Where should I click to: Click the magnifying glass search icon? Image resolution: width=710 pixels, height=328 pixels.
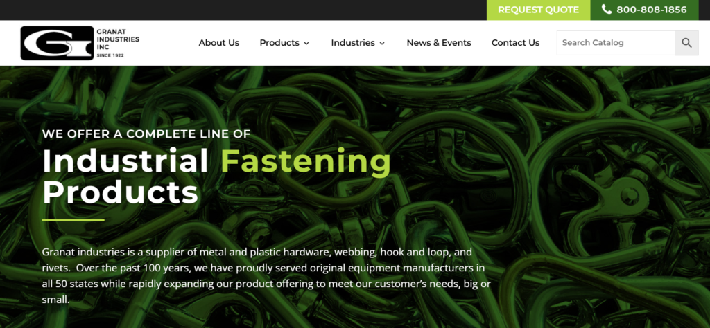686,43
